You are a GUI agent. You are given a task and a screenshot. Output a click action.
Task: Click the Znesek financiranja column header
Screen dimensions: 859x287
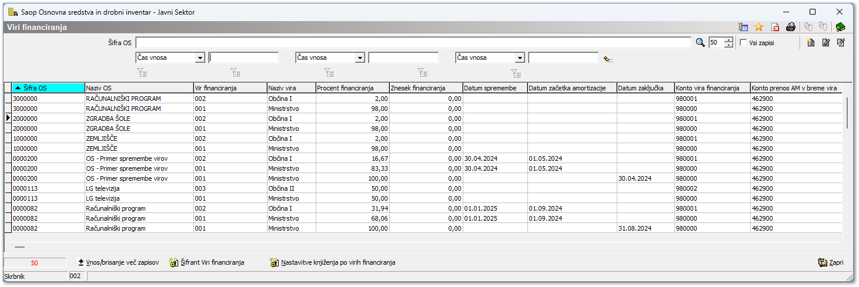[426, 87]
